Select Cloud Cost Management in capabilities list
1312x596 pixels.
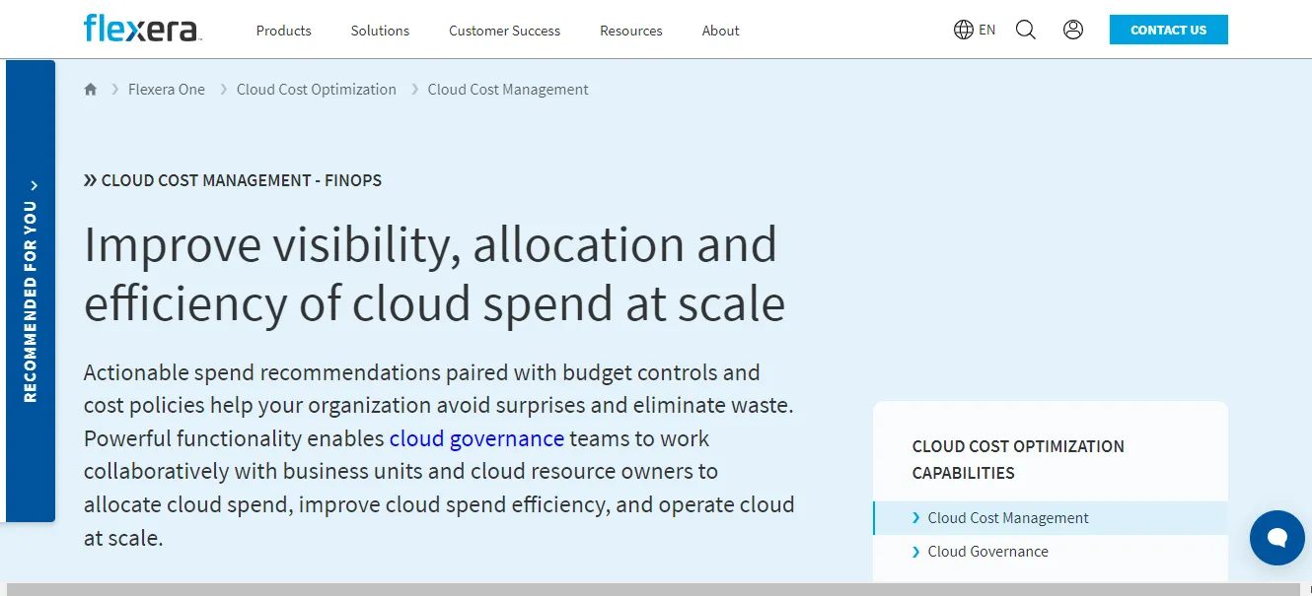pyautogui.click(x=1051, y=518)
